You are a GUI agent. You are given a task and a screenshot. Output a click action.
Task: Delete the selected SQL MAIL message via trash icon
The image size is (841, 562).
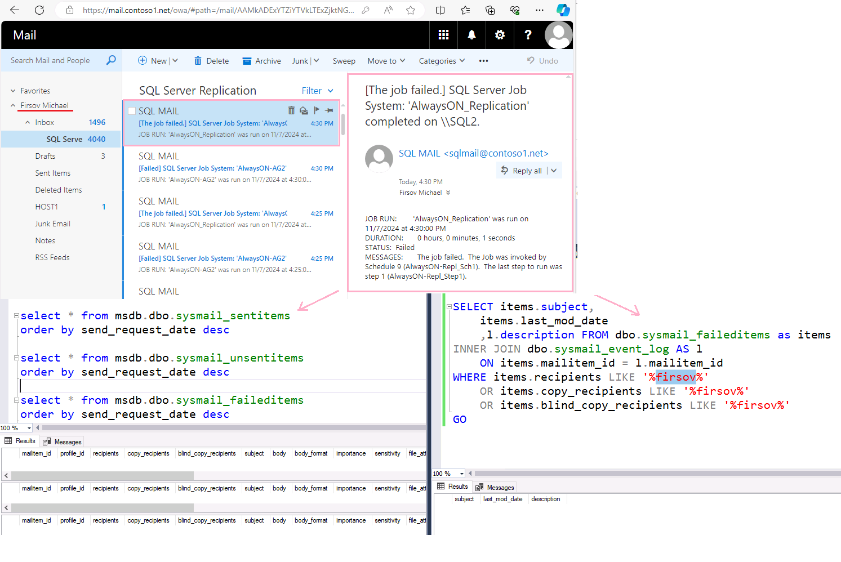pos(291,110)
